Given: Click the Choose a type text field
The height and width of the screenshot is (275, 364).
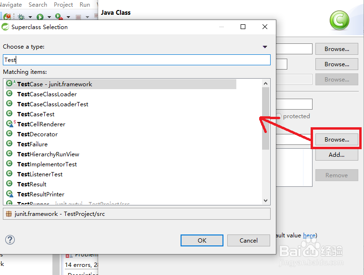Looking at the screenshot, I should (137, 60).
